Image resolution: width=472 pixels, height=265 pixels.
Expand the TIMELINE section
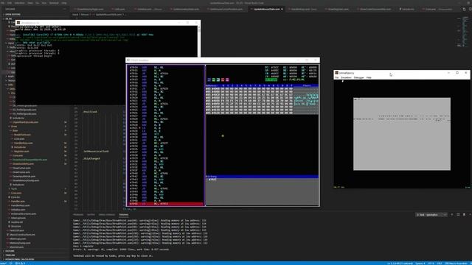[x=10, y=255]
